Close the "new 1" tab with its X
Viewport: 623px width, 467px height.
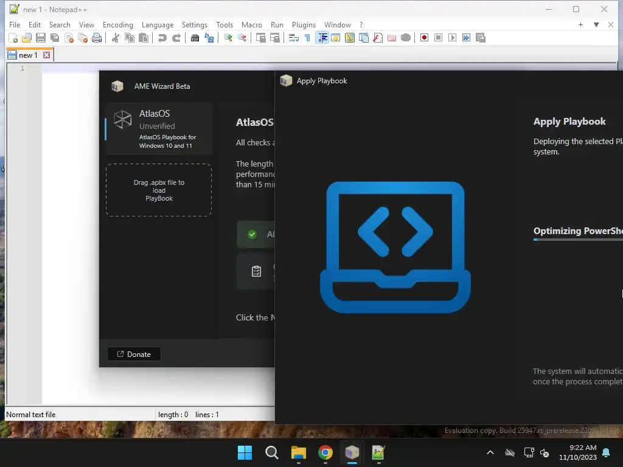click(x=46, y=55)
